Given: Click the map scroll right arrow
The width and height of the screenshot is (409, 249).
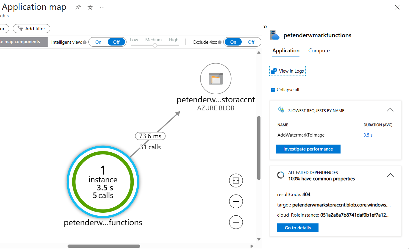Looking at the screenshot, I should (x=252, y=246).
